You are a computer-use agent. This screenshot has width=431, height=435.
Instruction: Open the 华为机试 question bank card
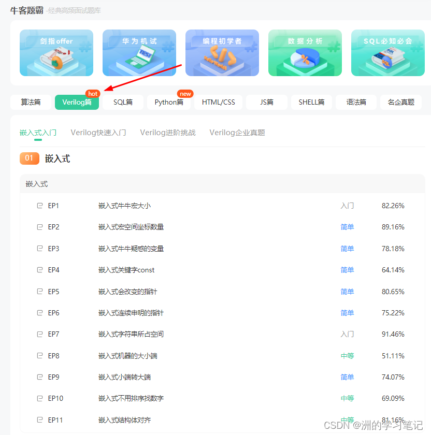139,53
